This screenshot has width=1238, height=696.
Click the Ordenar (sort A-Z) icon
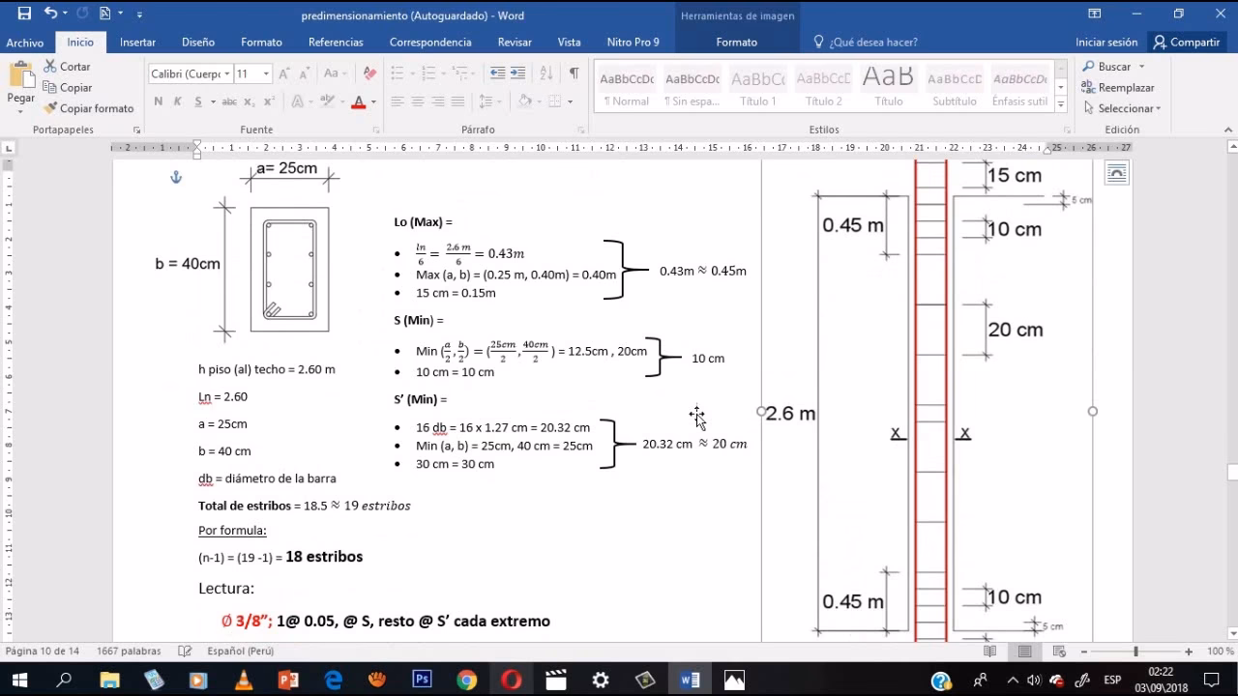[x=547, y=73]
